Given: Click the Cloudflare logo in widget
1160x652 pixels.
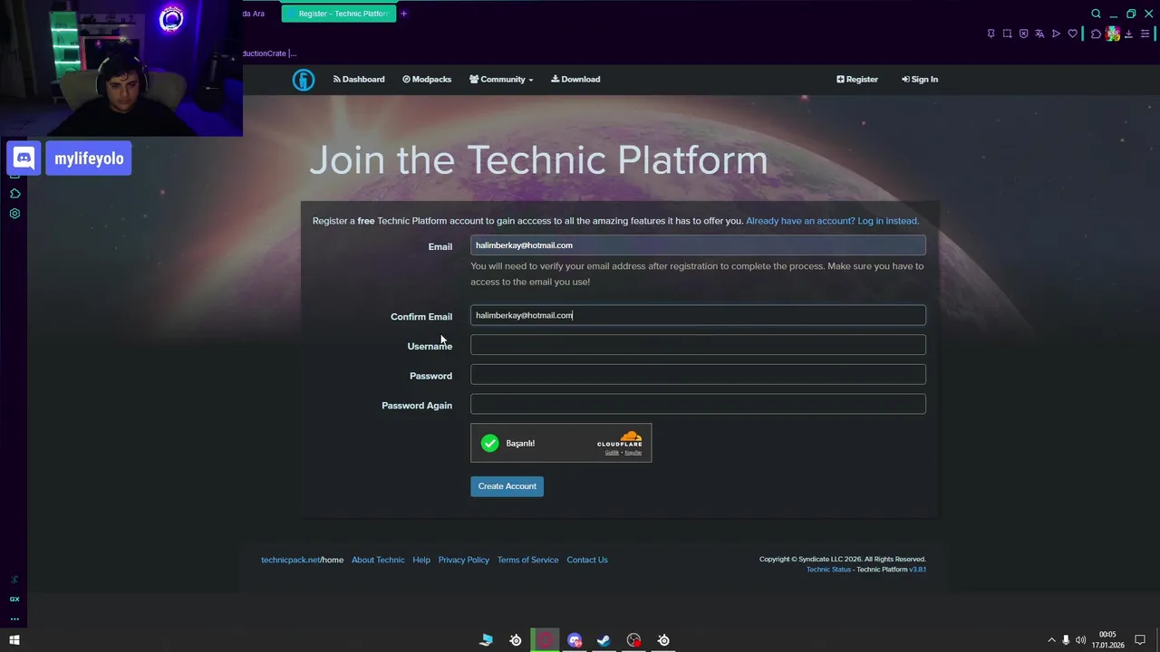Looking at the screenshot, I should pyautogui.click(x=620, y=439).
